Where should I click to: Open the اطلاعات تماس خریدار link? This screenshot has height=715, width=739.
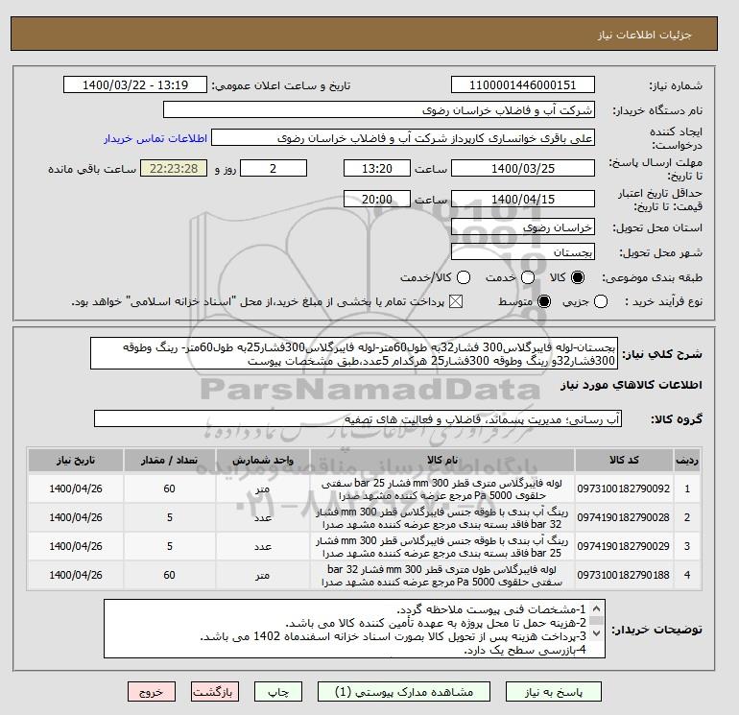point(155,138)
